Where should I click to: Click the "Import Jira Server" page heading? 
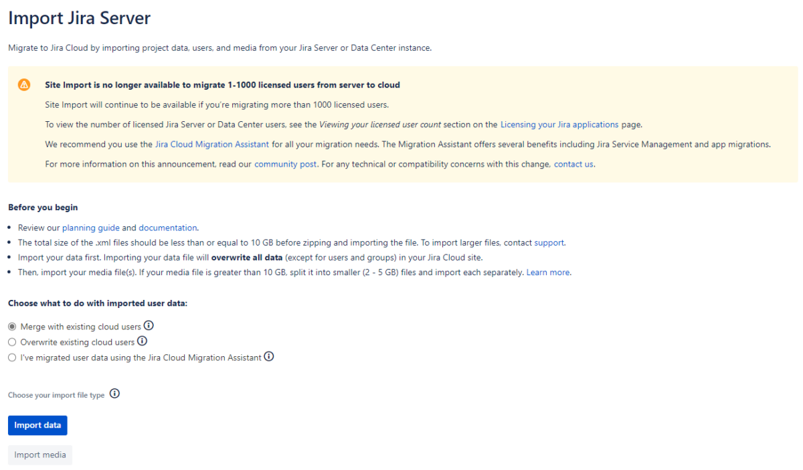point(79,18)
